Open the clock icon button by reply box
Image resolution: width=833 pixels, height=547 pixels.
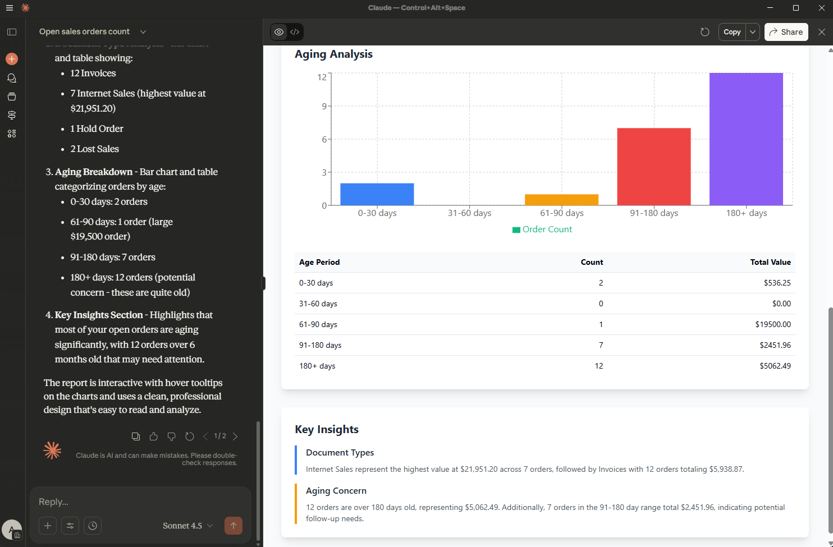pyautogui.click(x=93, y=526)
